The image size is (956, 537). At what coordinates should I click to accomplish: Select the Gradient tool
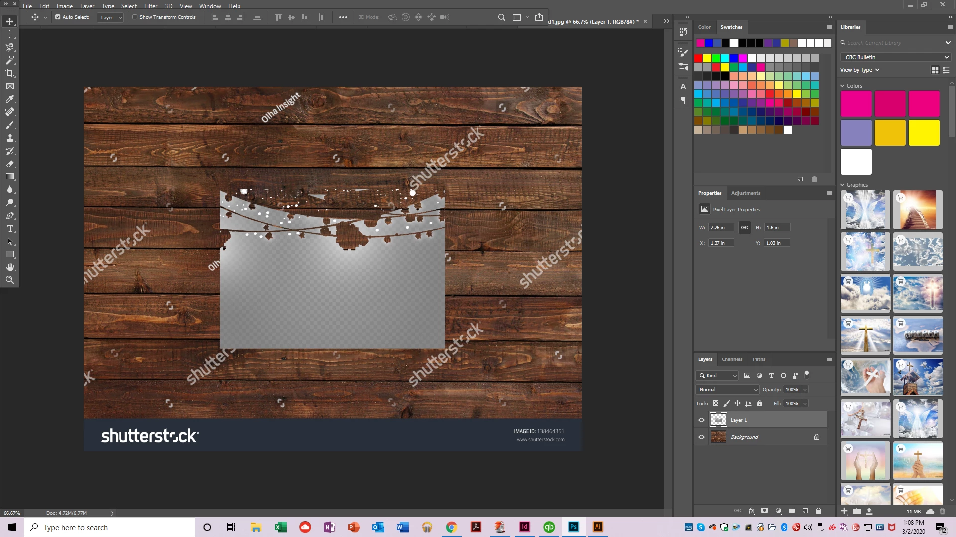click(x=10, y=177)
